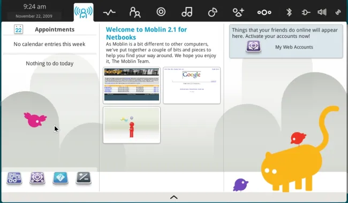Open the People panel icon
Viewport: 348px width, 203px height.
(x=135, y=12)
